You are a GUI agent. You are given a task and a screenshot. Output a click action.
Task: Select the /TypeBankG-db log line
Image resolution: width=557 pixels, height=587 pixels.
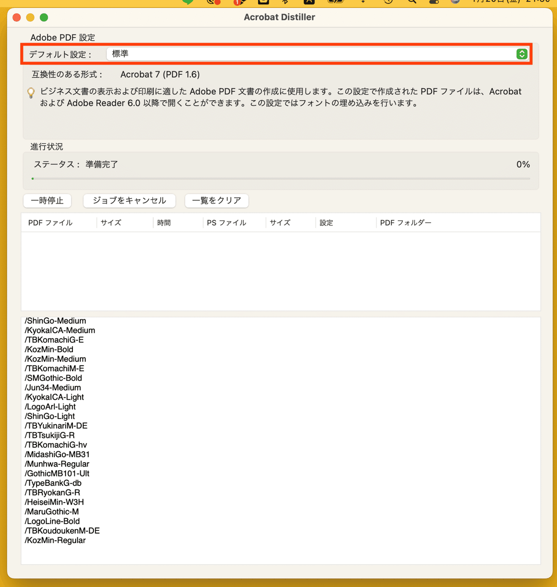click(x=53, y=483)
